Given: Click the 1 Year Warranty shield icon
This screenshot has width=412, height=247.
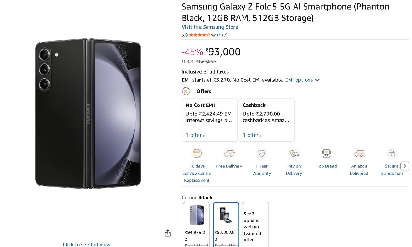Looking at the screenshot, I should pyautogui.click(x=262, y=153).
